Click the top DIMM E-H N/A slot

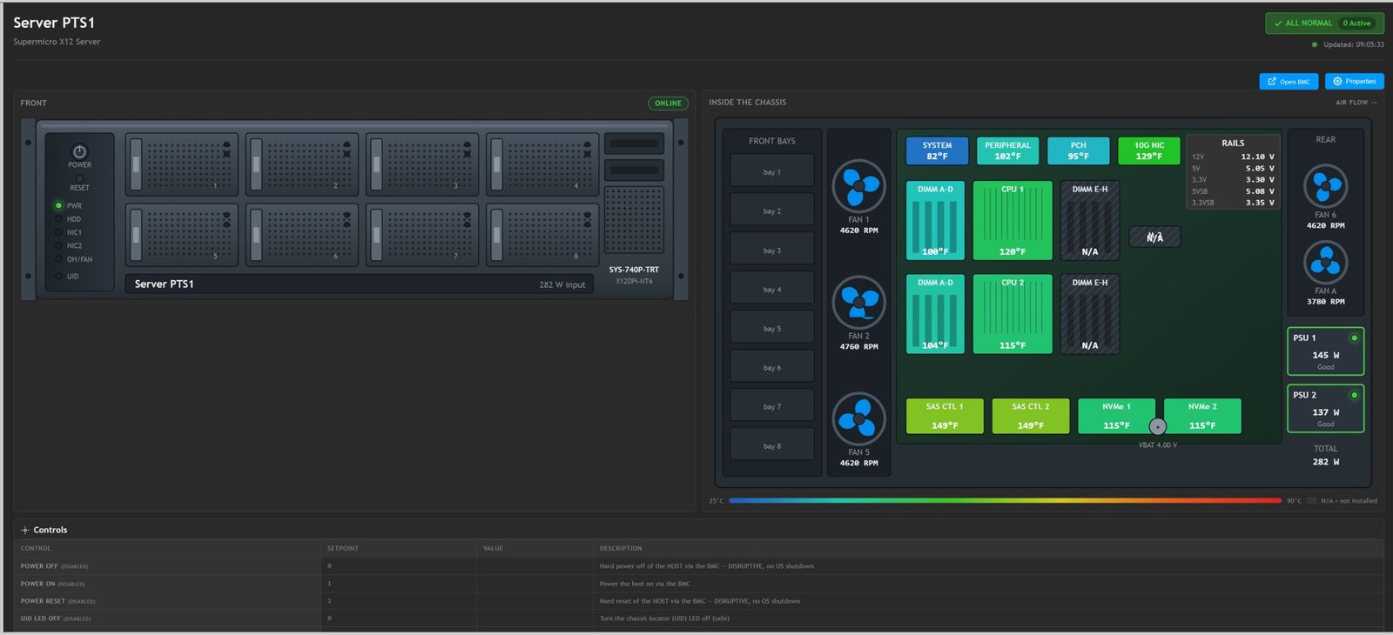click(x=1090, y=220)
